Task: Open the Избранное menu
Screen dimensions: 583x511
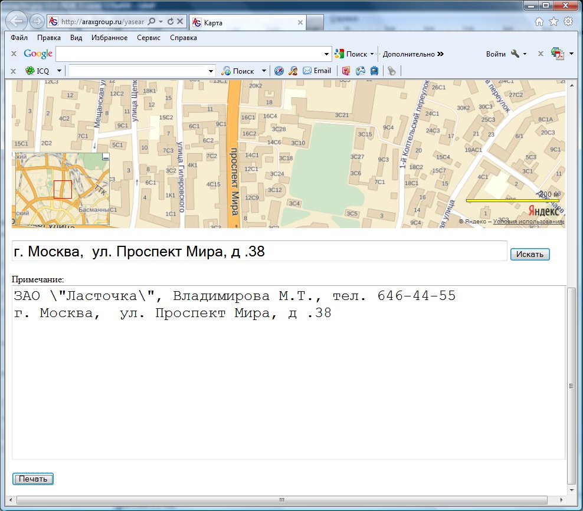Action: pos(109,38)
